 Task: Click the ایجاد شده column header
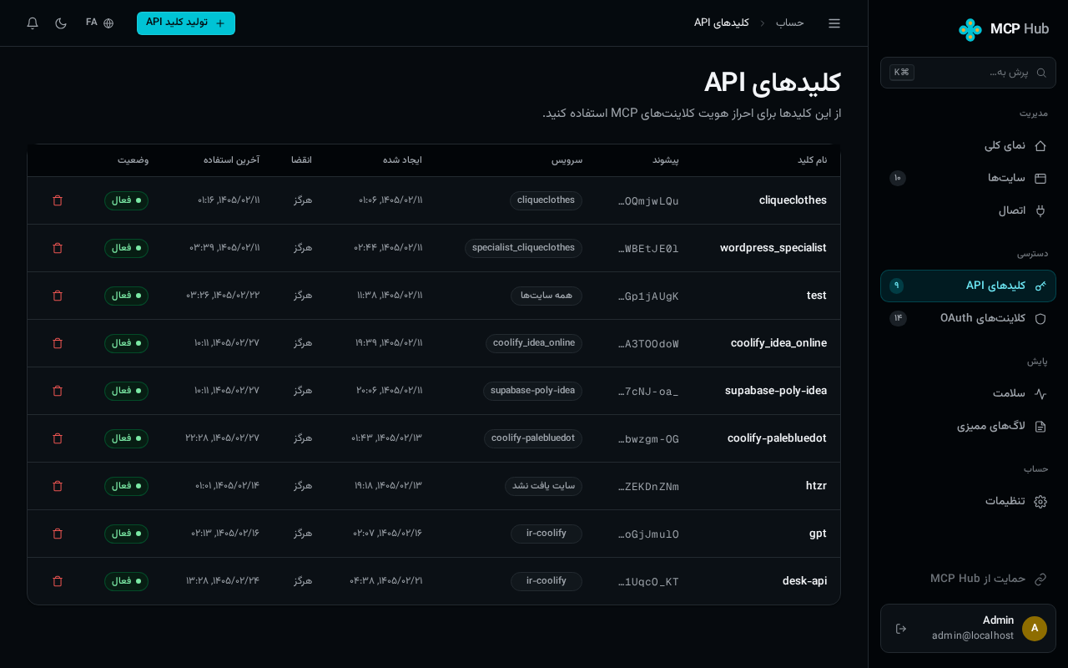tap(402, 160)
